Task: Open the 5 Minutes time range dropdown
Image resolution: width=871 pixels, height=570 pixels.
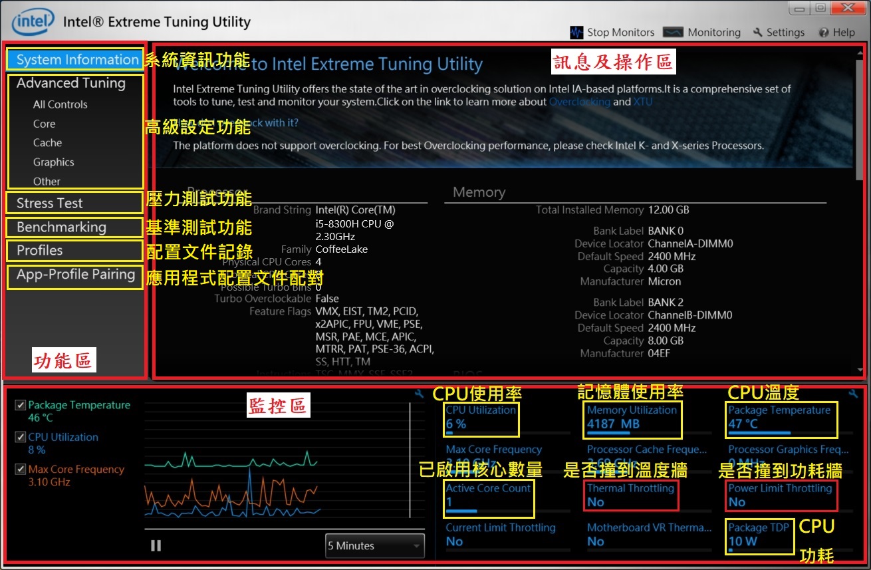Action: (375, 546)
